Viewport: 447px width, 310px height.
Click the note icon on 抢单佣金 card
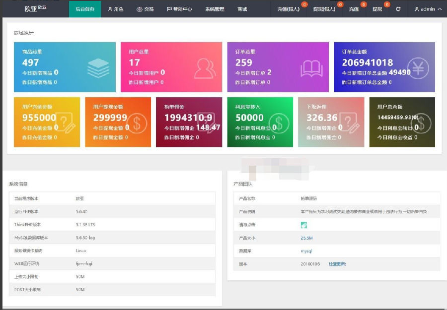point(207,122)
